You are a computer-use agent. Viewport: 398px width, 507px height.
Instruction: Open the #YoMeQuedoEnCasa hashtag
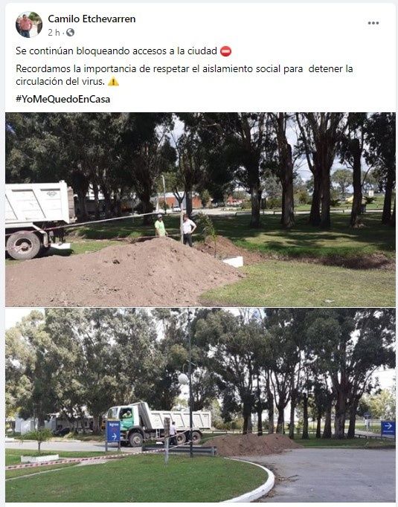62,99
